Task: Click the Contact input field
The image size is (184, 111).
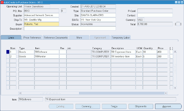Action: pyautogui.click(x=155, y=15)
